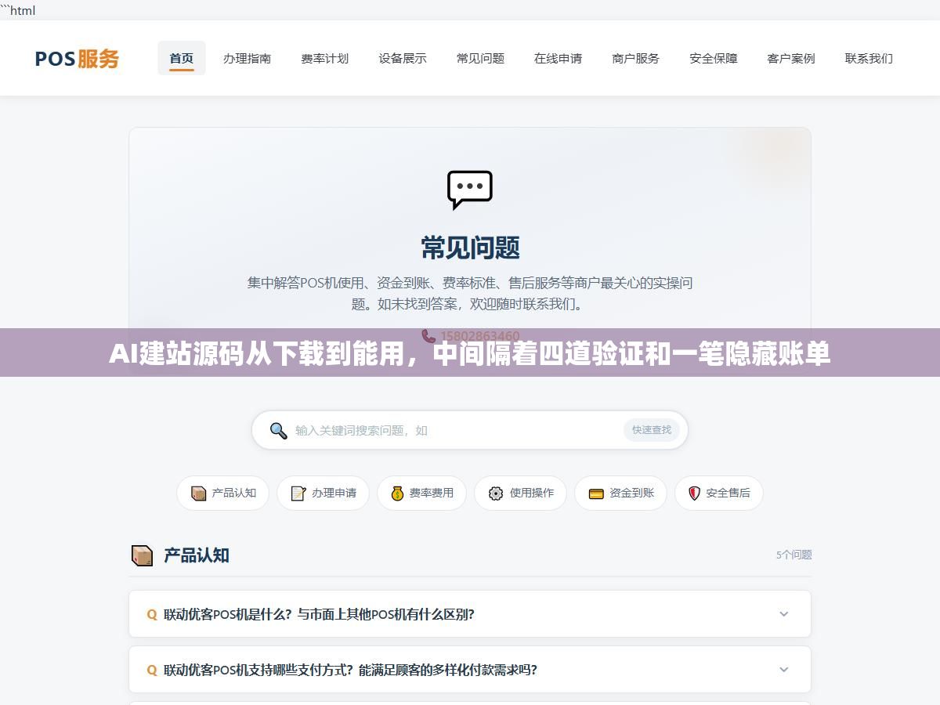This screenshot has width=940, height=705.
Task: Open 客户案例 page
Action: (x=791, y=58)
